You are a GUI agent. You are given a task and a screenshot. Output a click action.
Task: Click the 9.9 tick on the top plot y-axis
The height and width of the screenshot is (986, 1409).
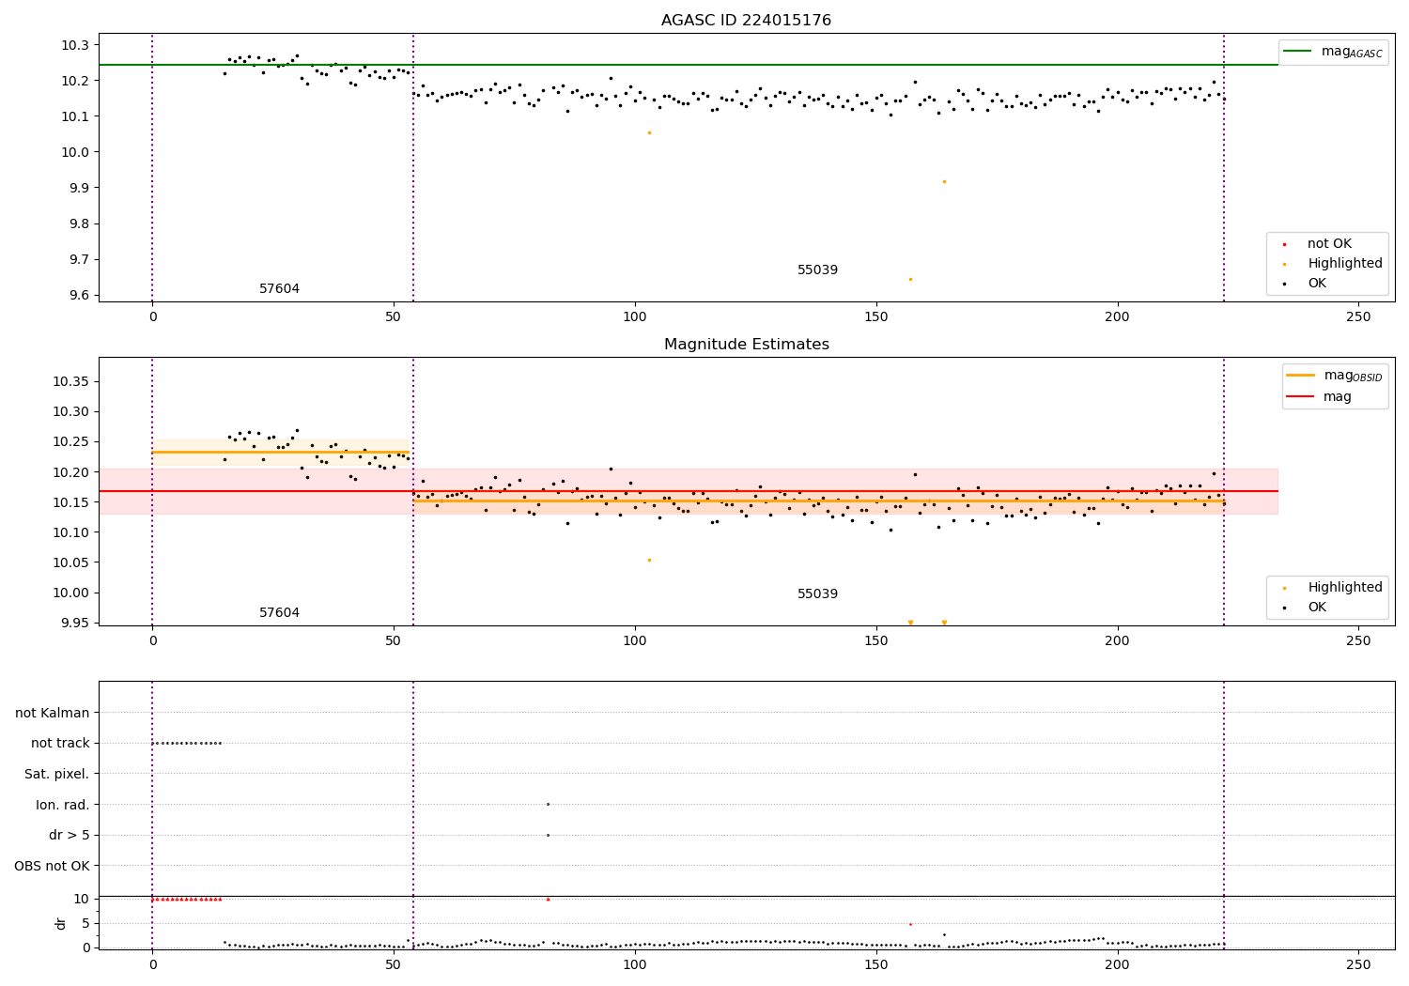click(78, 189)
